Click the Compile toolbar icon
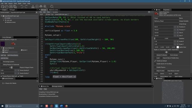Screen dimensions: 192x108 pyautogui.click(x=33, y=7)
